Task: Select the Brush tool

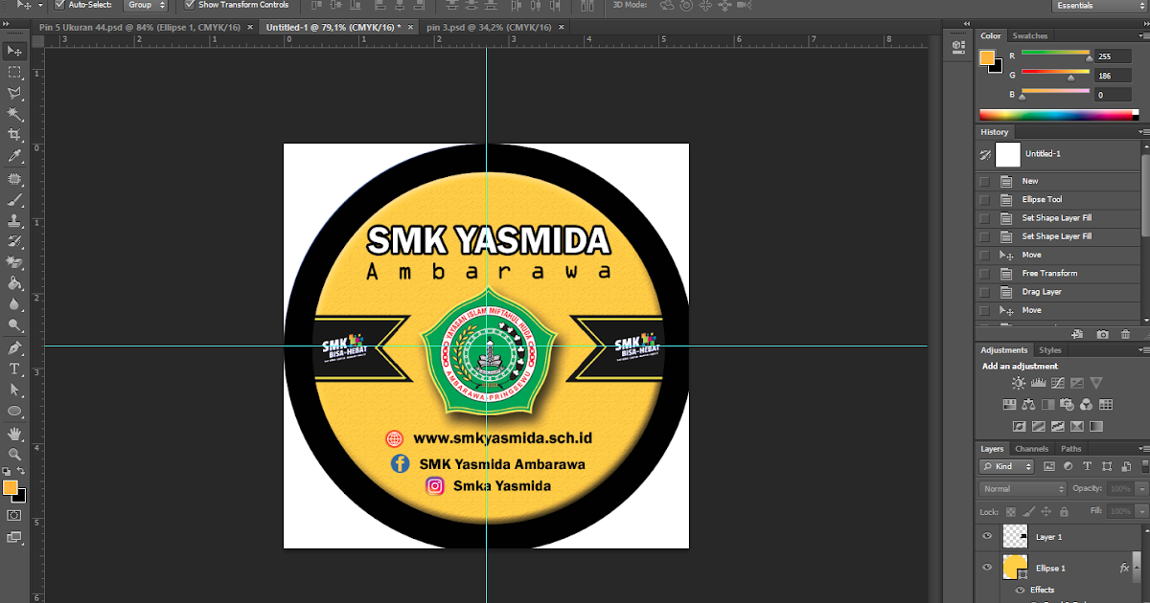Action: (14, 200)
